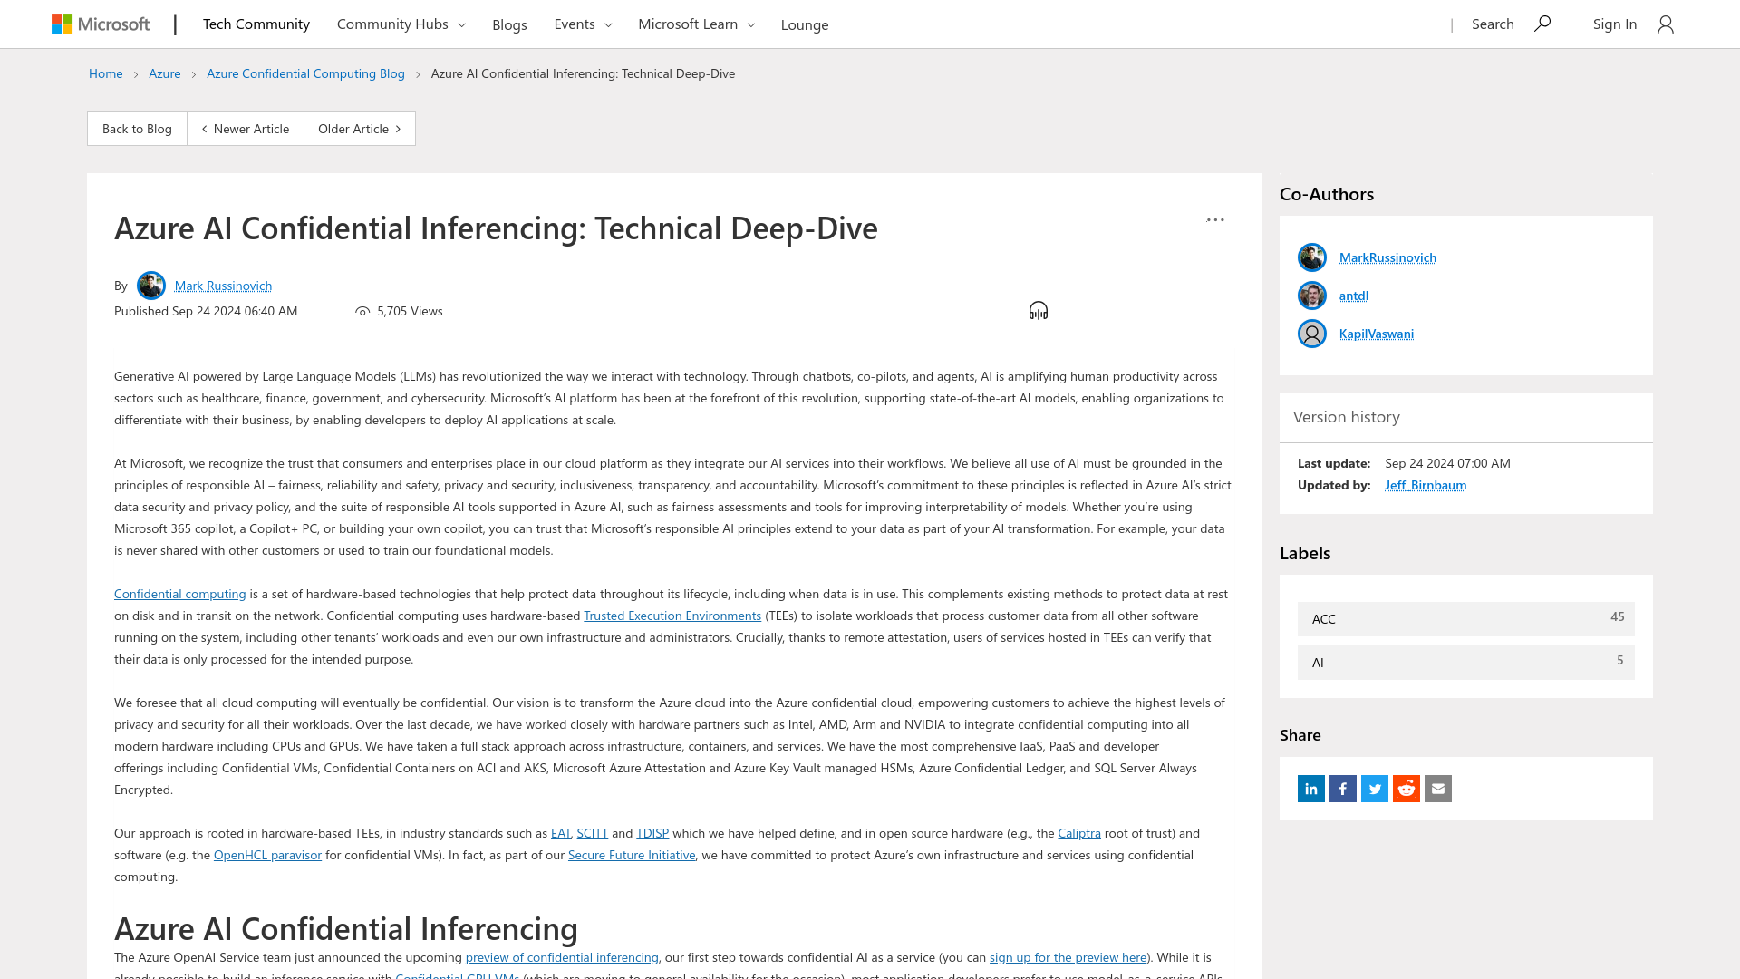Viewport: 1740px width, 979px height.
Task: Click Mark Russinovich avatar next to byline
Action: click(151, 286)
